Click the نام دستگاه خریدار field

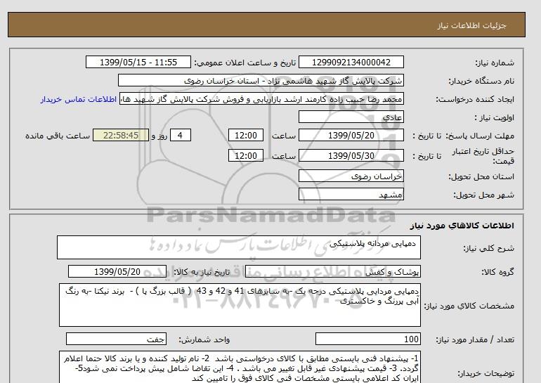pos(267,82)
